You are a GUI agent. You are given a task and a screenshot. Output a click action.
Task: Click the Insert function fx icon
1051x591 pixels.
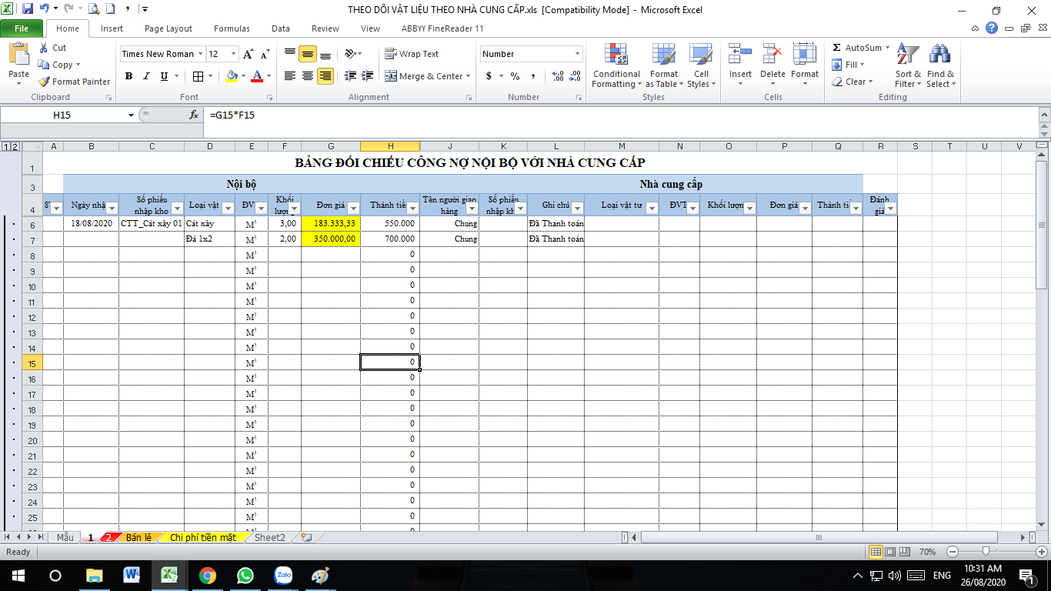point(194,115)
